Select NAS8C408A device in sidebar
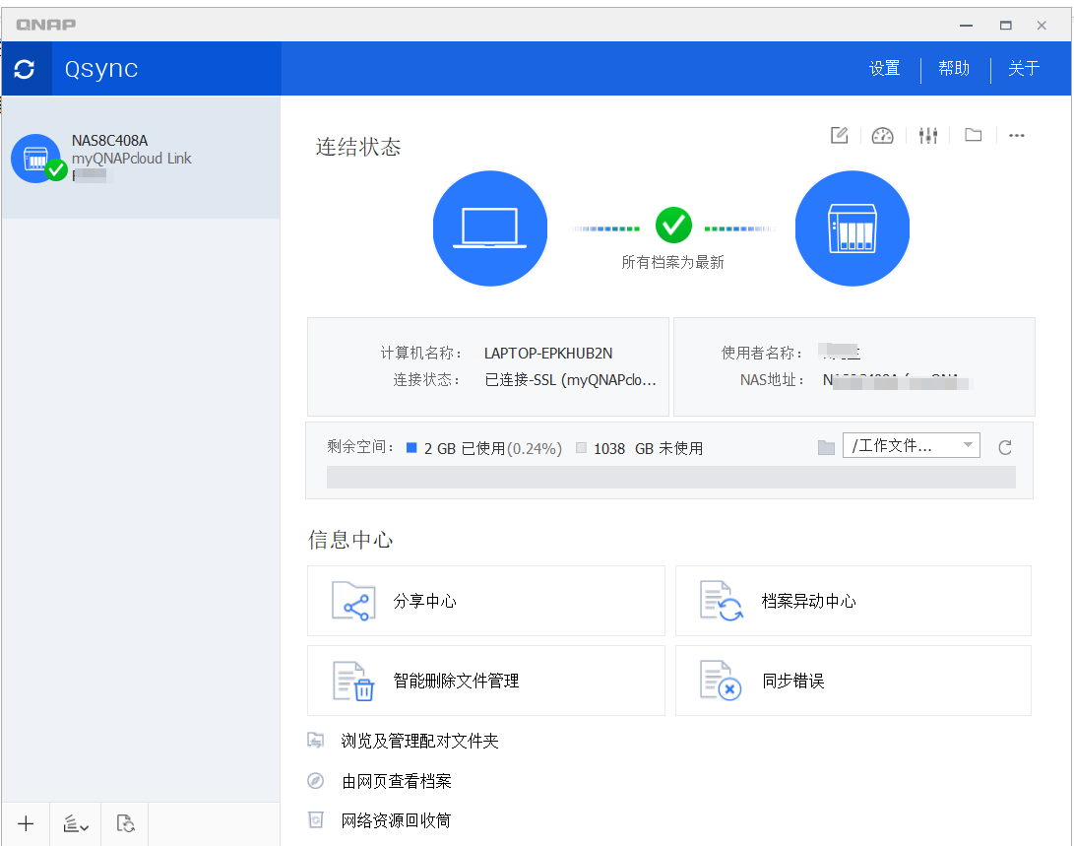 [141, 158]
